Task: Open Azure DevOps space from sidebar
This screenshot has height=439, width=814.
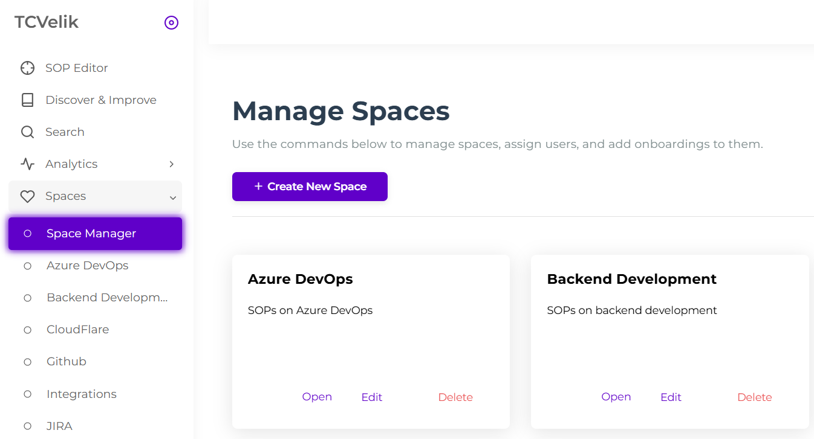Action: [x=87, y=266]
